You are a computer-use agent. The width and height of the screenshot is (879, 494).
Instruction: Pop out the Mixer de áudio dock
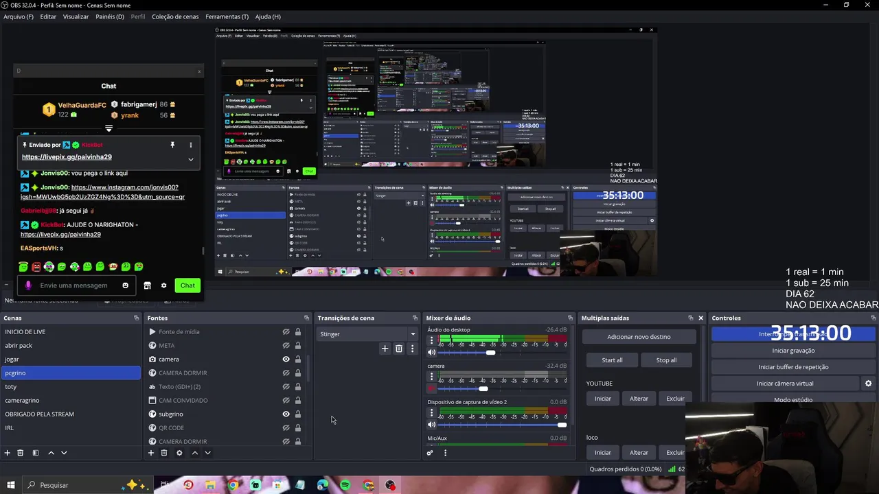click(x=570, y=318)
